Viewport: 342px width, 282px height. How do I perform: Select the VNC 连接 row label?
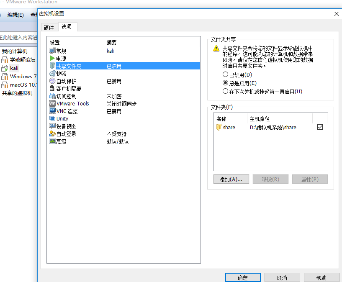67,111
